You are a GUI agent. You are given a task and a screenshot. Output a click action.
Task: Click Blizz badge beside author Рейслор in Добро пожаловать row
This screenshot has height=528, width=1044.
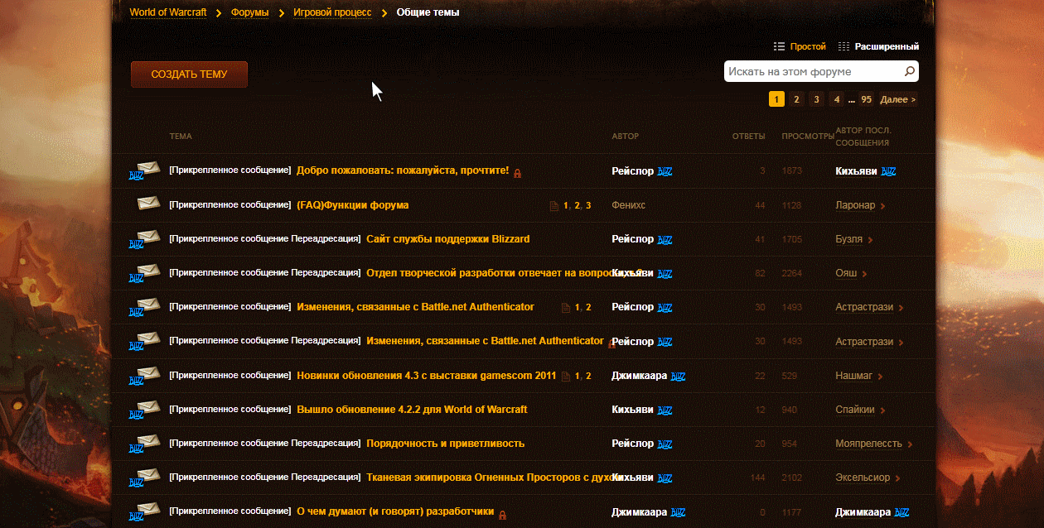[665, 171]
